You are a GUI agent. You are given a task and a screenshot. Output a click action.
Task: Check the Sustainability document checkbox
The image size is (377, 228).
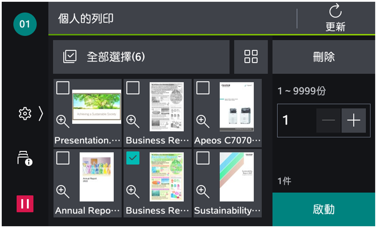tap(203, 158)
